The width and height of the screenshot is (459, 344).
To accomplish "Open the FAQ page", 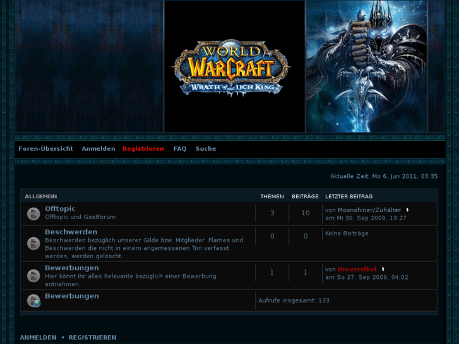I will 180,149.
